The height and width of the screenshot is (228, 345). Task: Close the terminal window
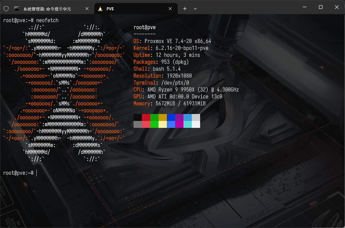tap(337, 7)
